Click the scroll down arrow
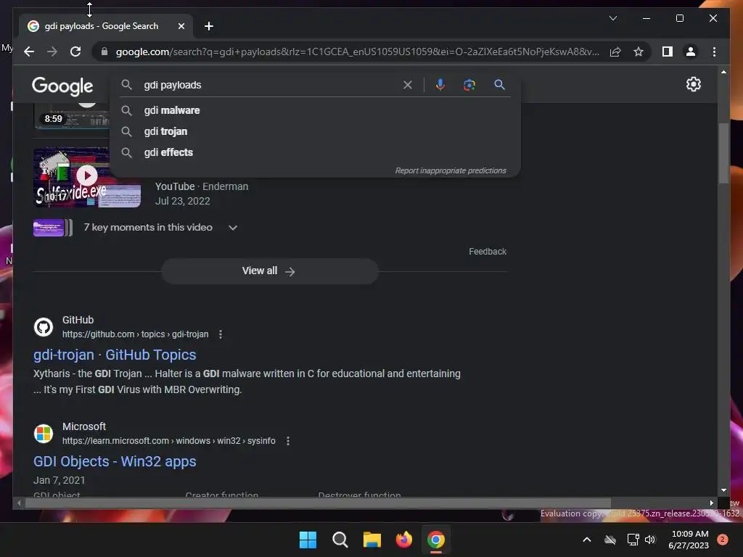 point(723,490)
